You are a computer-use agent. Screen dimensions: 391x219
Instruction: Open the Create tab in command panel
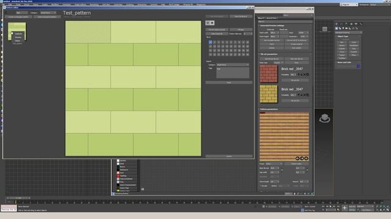(x=337, y=24)
